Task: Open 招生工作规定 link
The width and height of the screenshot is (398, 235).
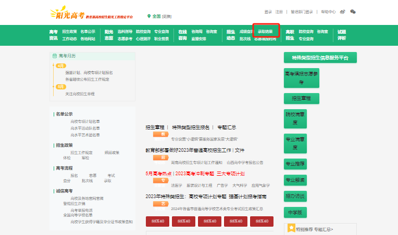Action: point(81,153)
